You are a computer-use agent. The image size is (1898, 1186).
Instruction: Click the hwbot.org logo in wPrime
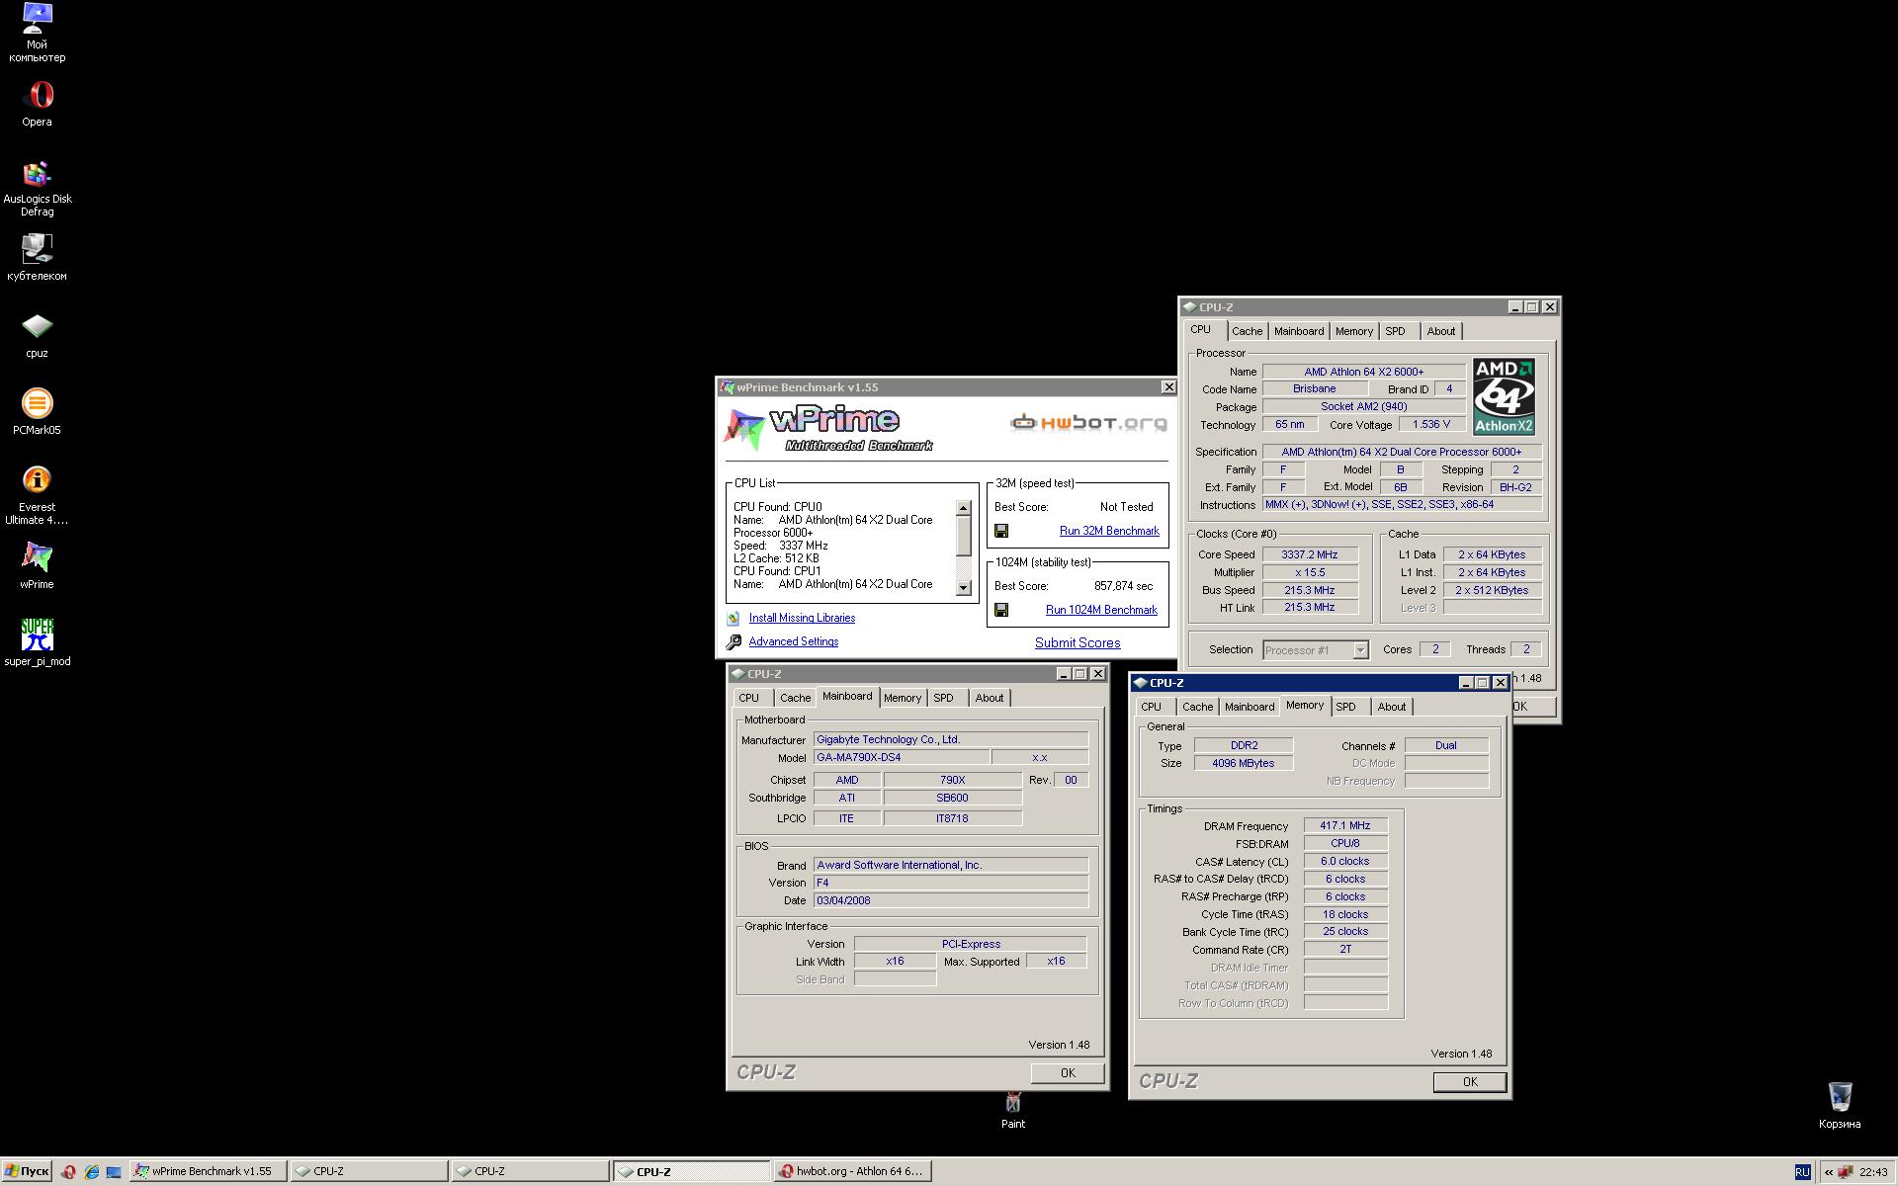[x=1088, y=423]
